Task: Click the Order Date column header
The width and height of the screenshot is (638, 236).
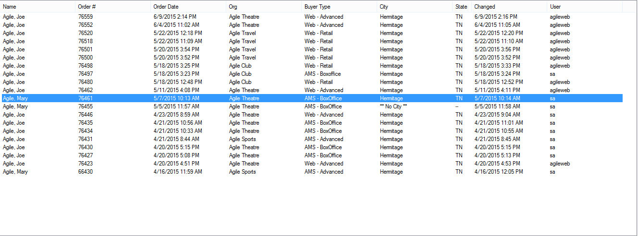Action: pos(188,7)
